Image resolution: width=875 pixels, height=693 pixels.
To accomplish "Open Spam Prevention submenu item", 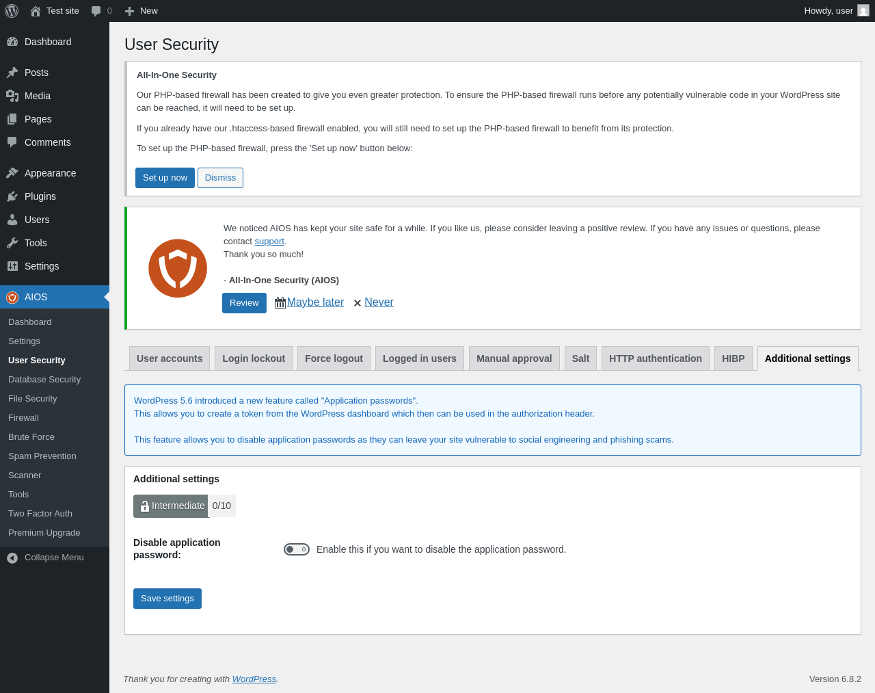I will (55, 456).
